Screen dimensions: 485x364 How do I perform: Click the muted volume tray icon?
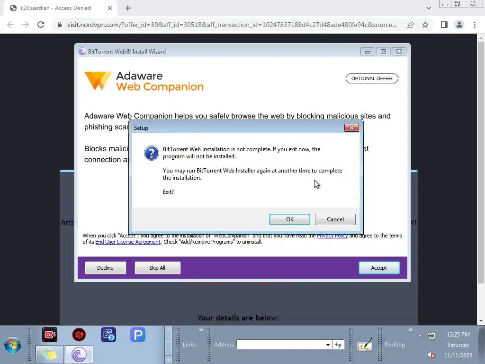coord(431,355)
